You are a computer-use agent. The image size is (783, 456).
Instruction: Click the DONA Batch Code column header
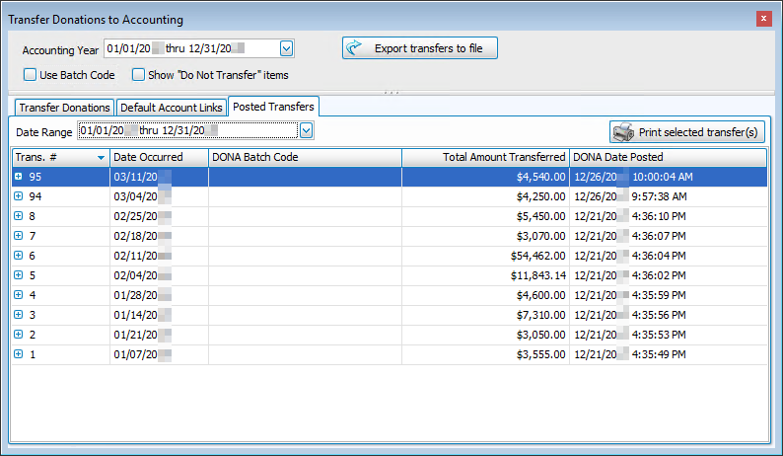pos(305,157)
